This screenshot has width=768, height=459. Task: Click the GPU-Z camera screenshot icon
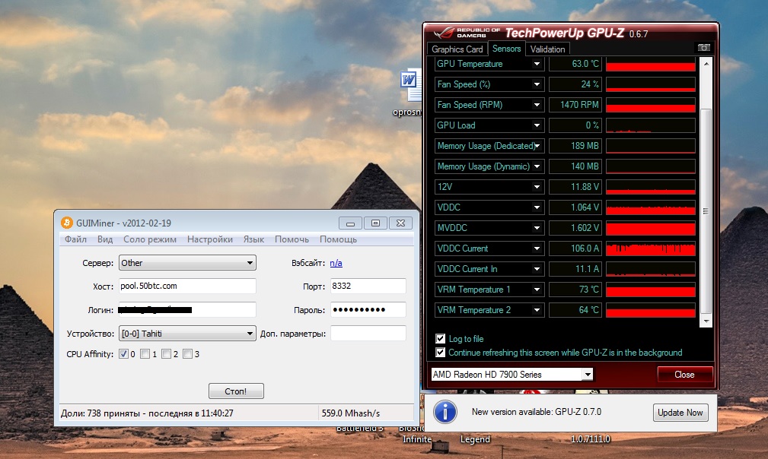704,48
